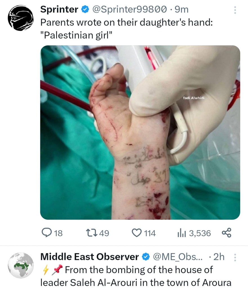Open the @ME_Obs... handle link
Screen dimensions: 248x288
[x=176, y=257]
